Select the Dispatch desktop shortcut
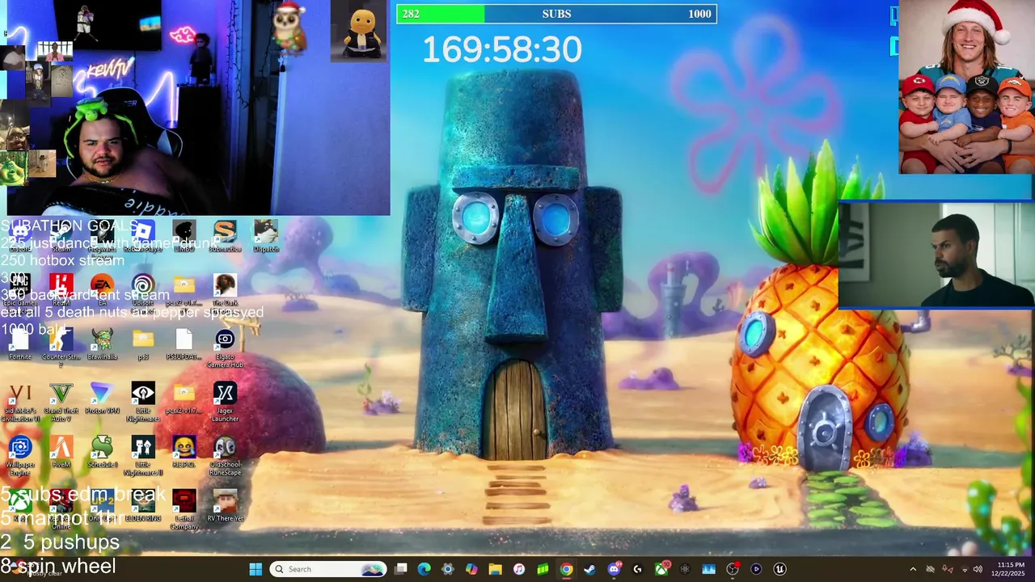The width and height of the screenshot is (1035, 582). point(266,237)
